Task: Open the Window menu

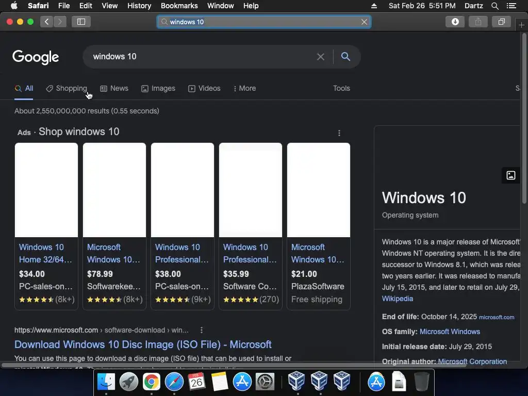Action: point(220,6)
